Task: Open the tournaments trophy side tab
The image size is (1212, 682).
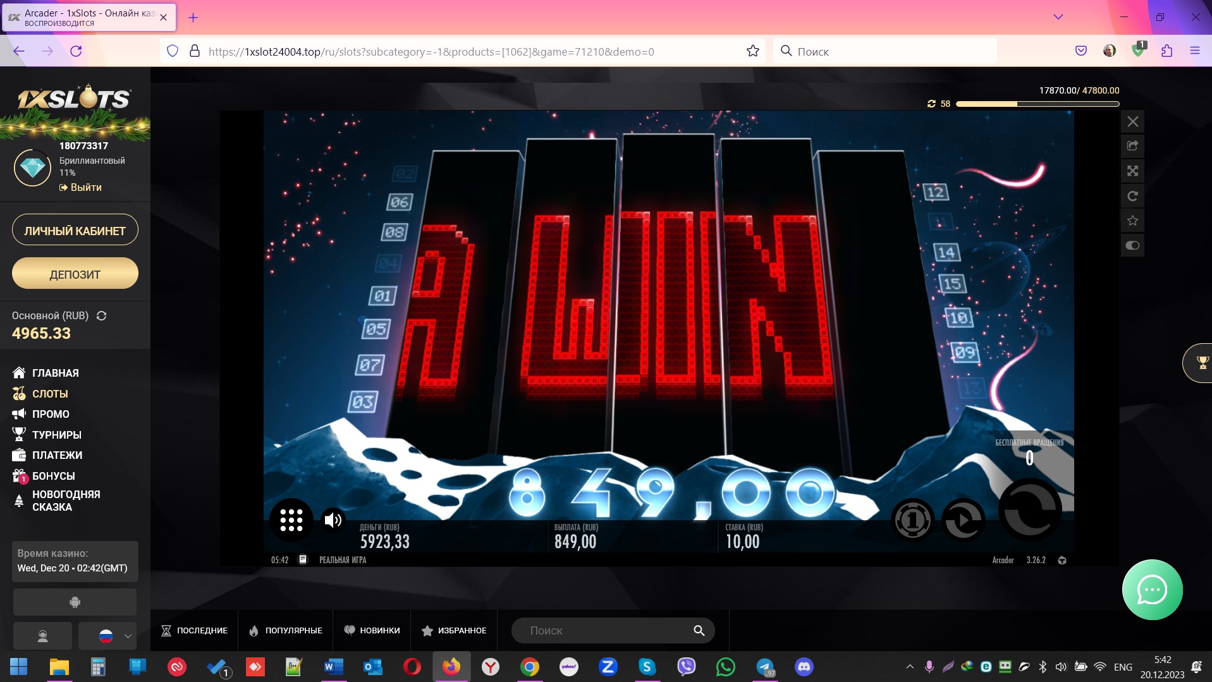Action: (x=1199, y=363)
